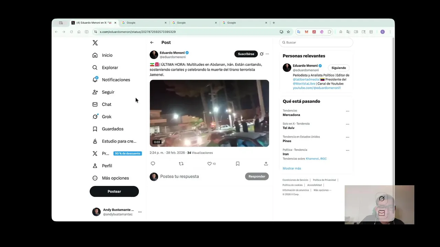Open options for Iran trend
This screenshot has width=440, height=247.
coord(348,150)
